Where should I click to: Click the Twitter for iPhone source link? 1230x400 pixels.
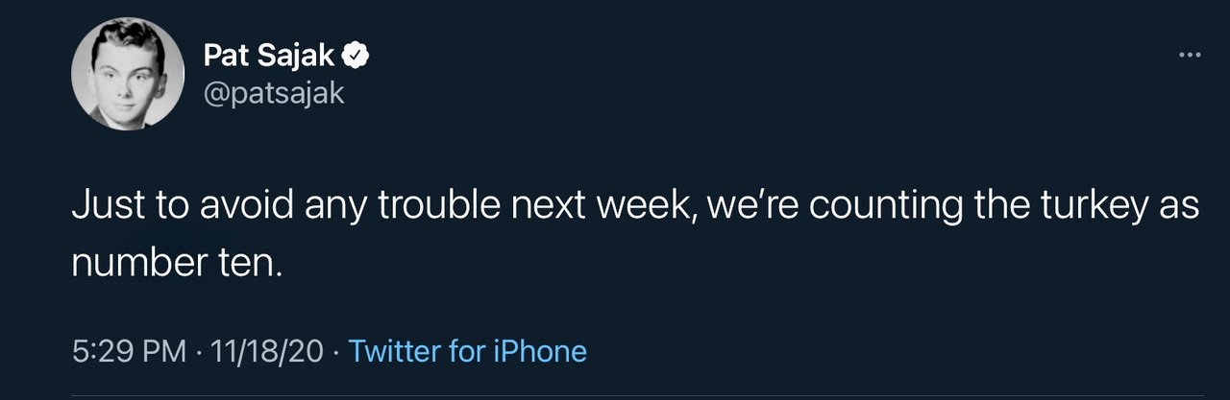coord(467,351)
